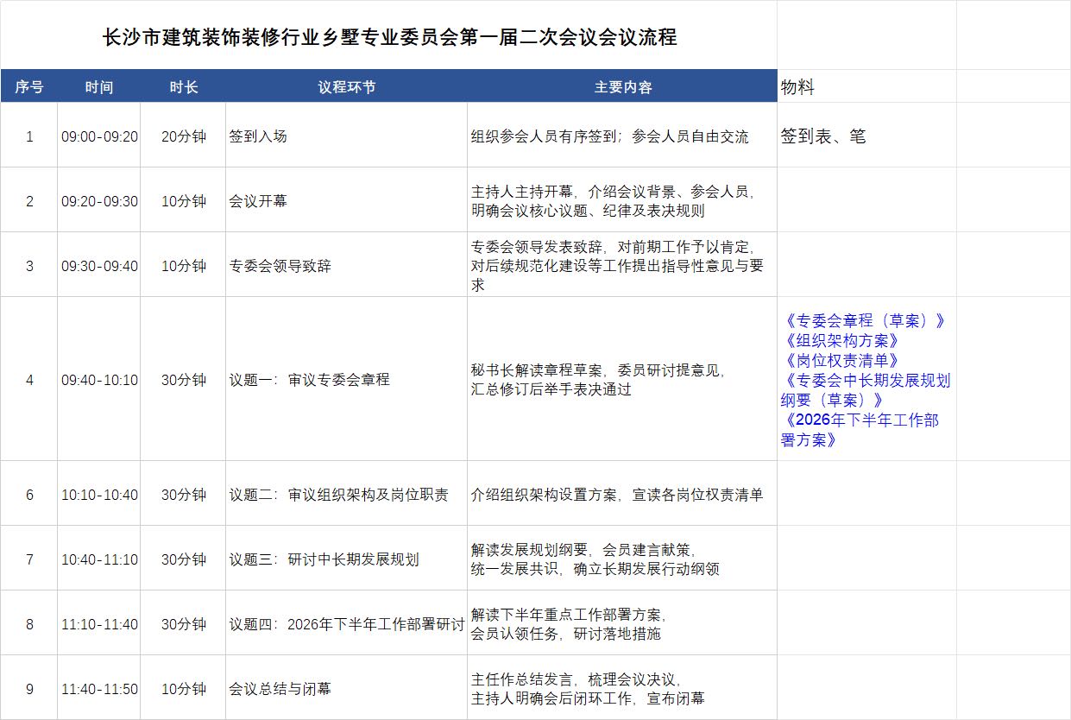The width and height of the screenshot is (1071, 720).
Task: Select the 专委会领导致辞 cell
Action: [x=346, y=265]
